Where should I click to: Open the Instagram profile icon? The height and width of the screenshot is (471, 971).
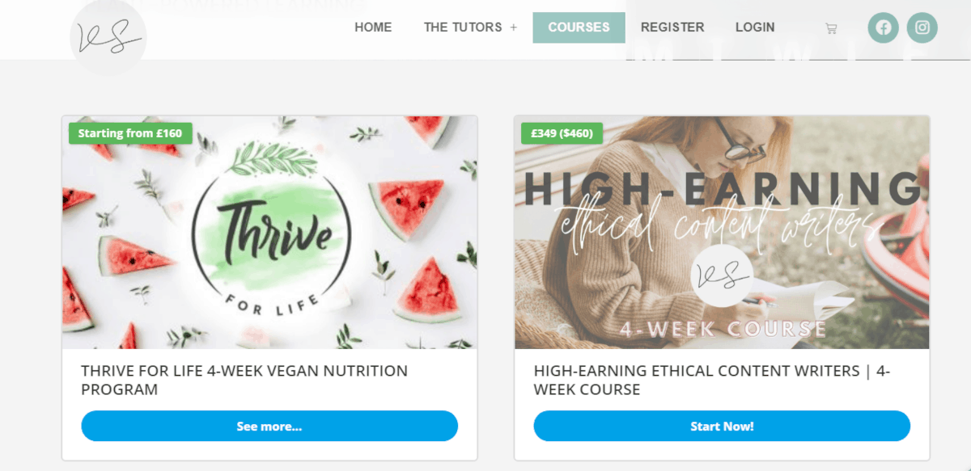(x=922, y=27)
